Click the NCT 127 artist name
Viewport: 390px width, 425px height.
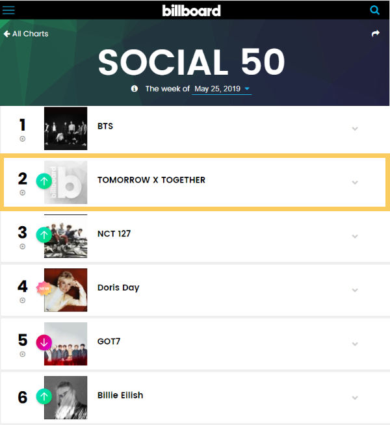click(114, 233)
